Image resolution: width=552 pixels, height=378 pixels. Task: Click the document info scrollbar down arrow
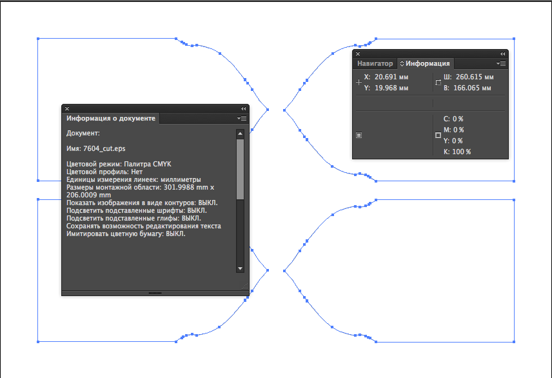click(x=240, y=268)
